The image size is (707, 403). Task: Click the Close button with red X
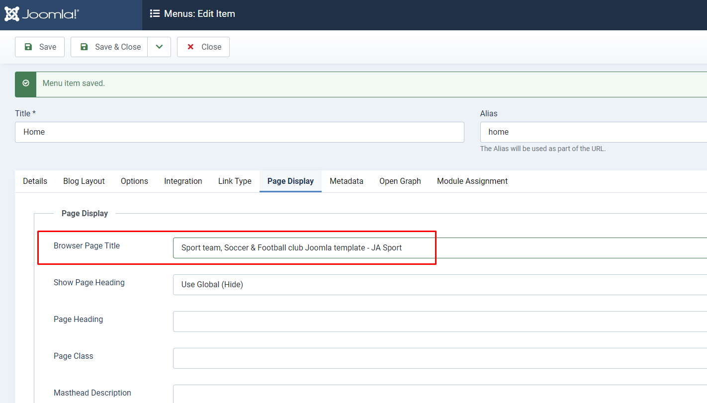click(203, 47)
